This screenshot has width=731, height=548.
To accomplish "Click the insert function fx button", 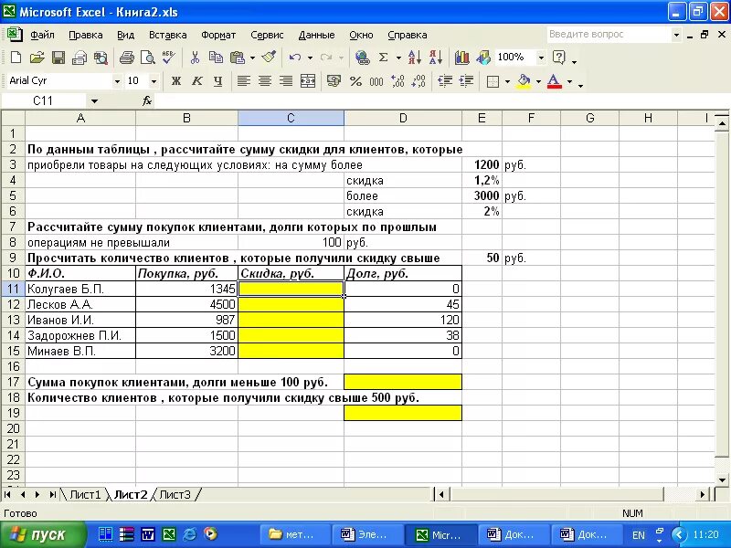I will [147, 100].
